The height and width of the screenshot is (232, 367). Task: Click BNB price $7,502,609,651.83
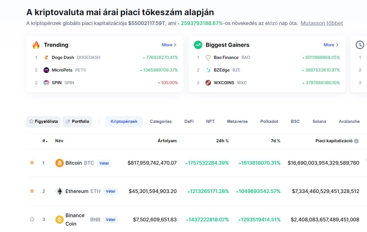155,219
